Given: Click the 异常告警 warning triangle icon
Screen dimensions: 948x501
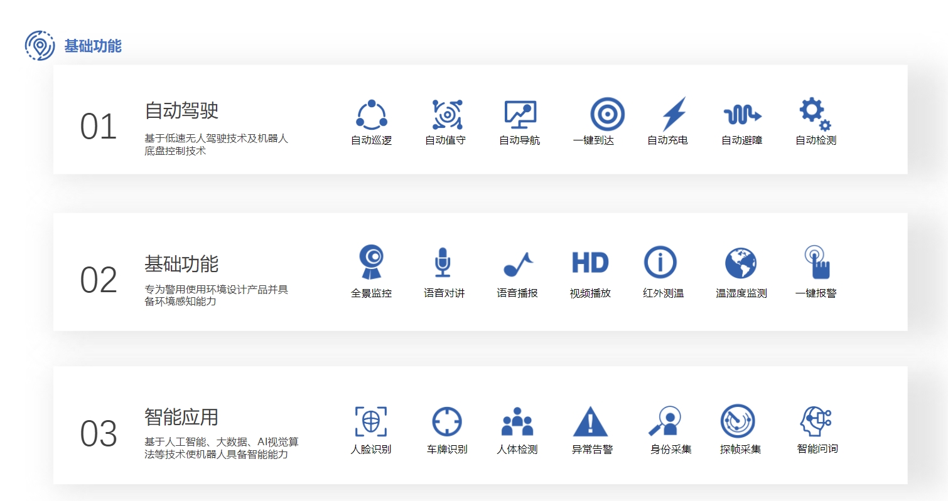Looking at the screenshot, I should [590, 421].
